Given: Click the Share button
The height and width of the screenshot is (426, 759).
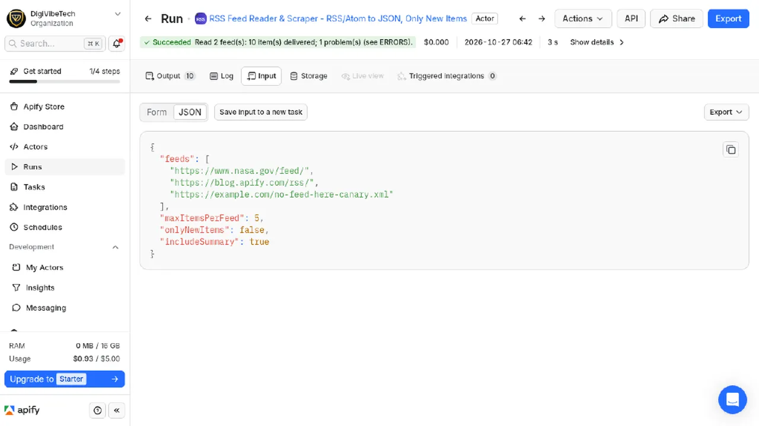Looking at the screenshot, I should pos(677,18).
